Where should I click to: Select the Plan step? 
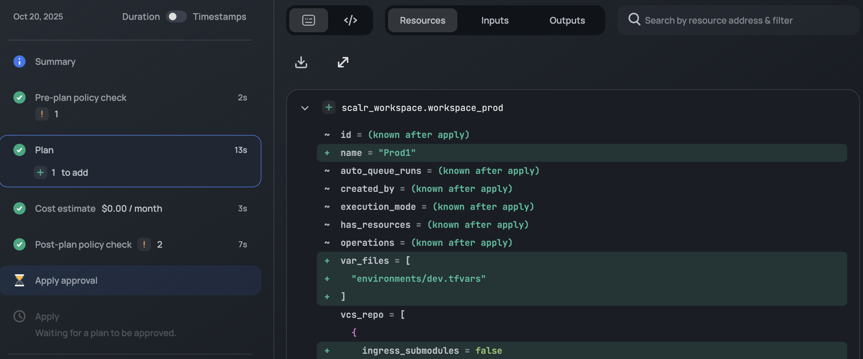pyautogui.click(x=130, y=161)
